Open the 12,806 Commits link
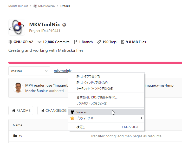The width and height of the screenshot is (182, 143). [53, 42]
